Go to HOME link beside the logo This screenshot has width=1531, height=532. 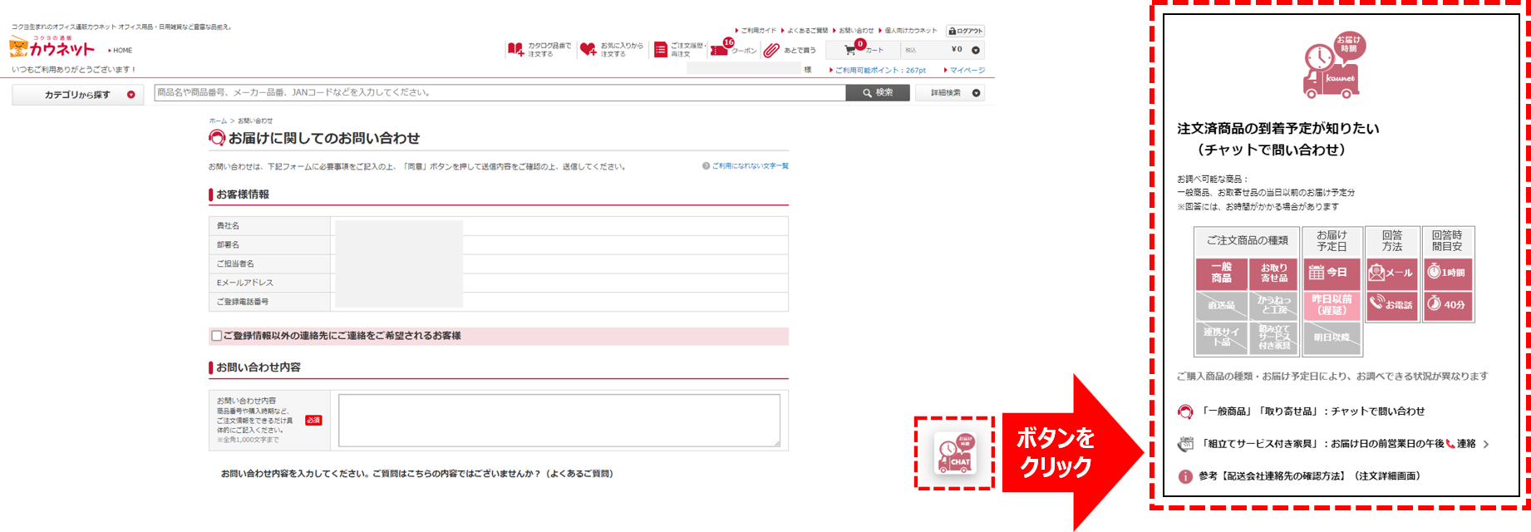(121, 51)
